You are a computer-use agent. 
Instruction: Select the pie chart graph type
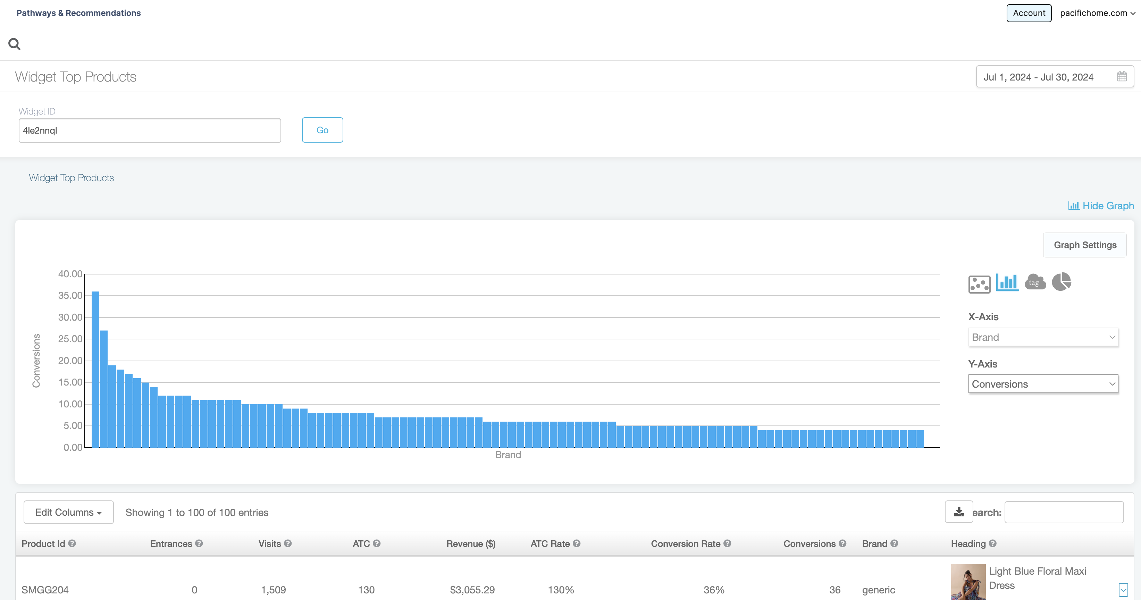coord(1062,282)
